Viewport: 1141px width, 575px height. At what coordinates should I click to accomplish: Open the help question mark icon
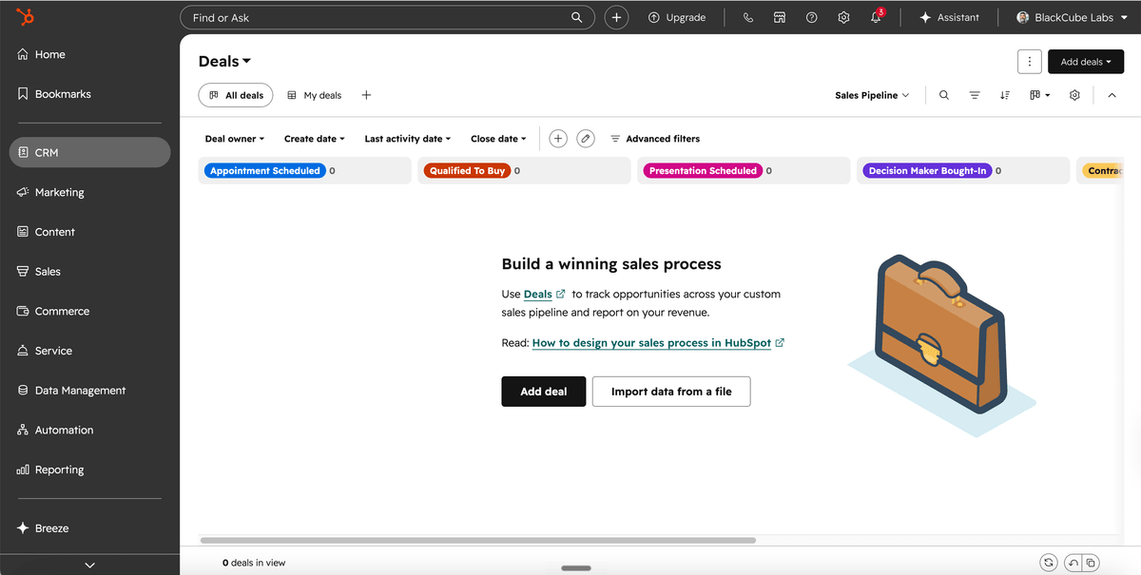click(811, 17)
